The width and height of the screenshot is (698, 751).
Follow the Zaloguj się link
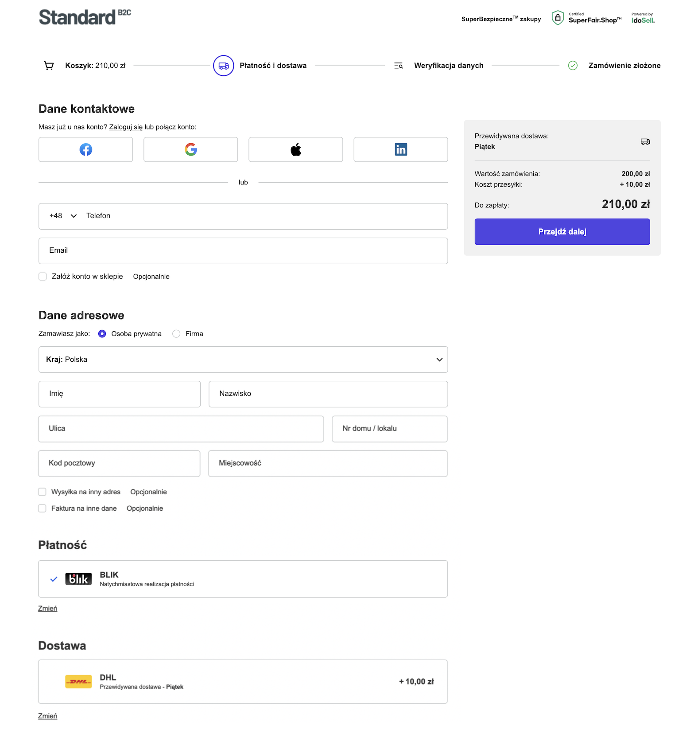(126, 127)
